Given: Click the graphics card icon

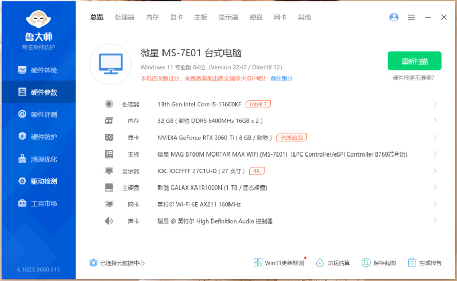Looking at the screenshot, I should (109, 137).
